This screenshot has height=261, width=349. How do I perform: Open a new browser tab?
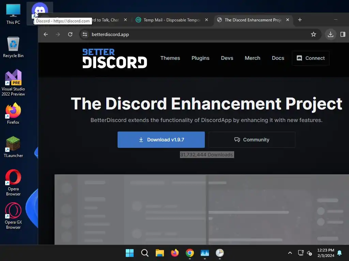click(x=300, y=20)
